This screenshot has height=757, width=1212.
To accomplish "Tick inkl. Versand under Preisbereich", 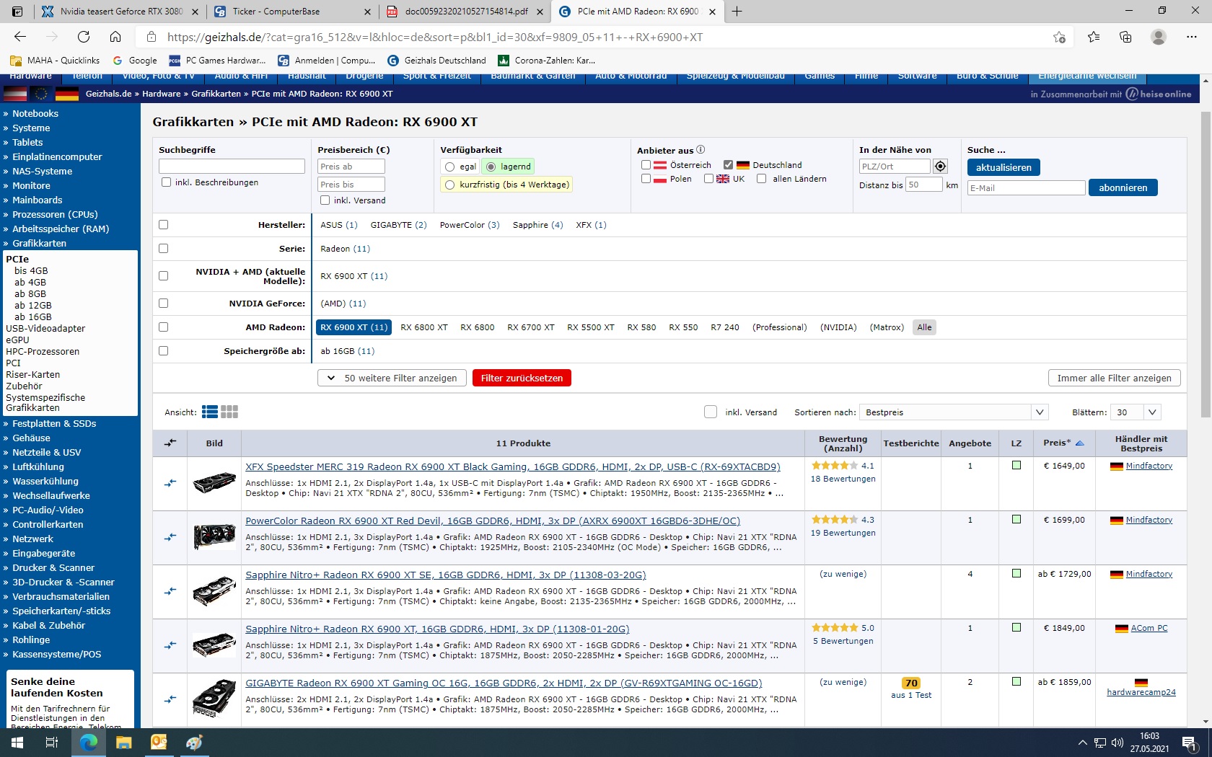I will 325,200.
